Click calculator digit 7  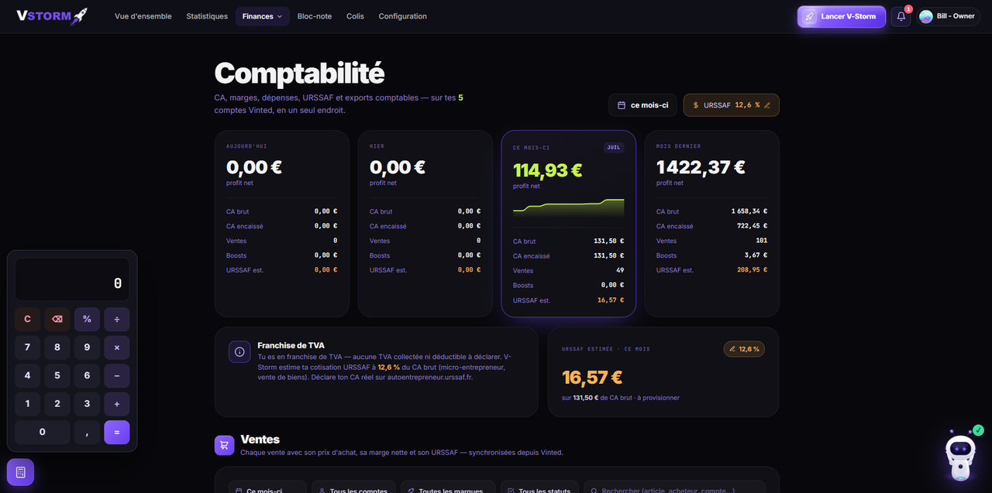coord(27,347)
